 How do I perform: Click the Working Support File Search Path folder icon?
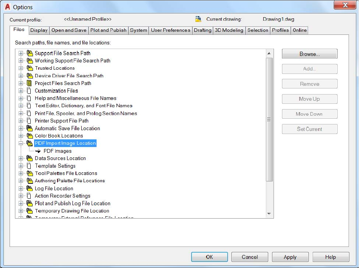[x=30, y=60]
